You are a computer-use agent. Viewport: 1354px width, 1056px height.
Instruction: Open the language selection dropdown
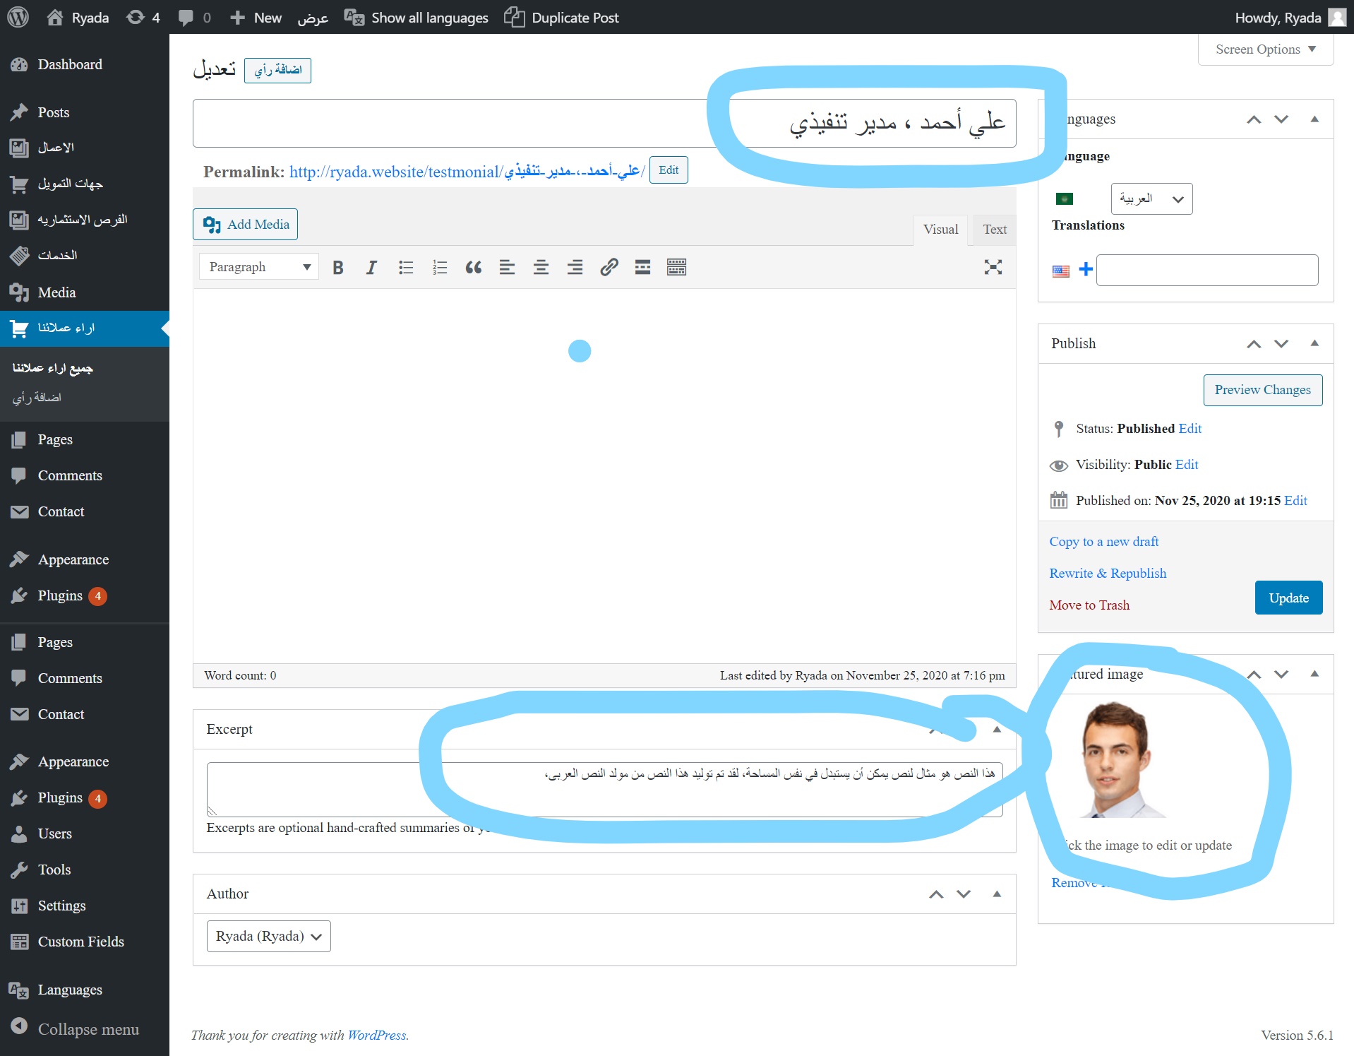pyautogui.click(x=1151, y=199)
